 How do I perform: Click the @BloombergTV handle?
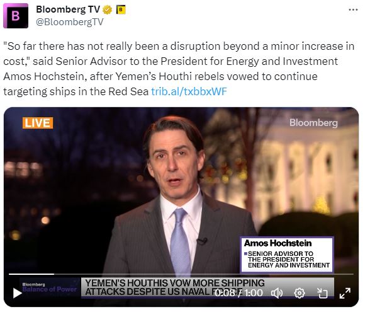[x=70, y=22]
